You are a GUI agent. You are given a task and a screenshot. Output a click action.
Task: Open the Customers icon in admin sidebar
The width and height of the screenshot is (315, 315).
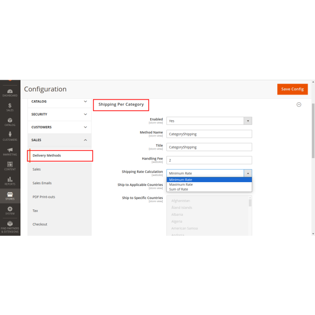(10, 136)
